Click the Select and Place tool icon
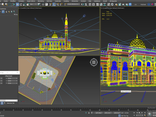 tap(28, 5)
